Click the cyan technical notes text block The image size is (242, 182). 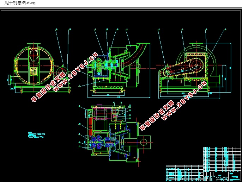tap(37, 135)
